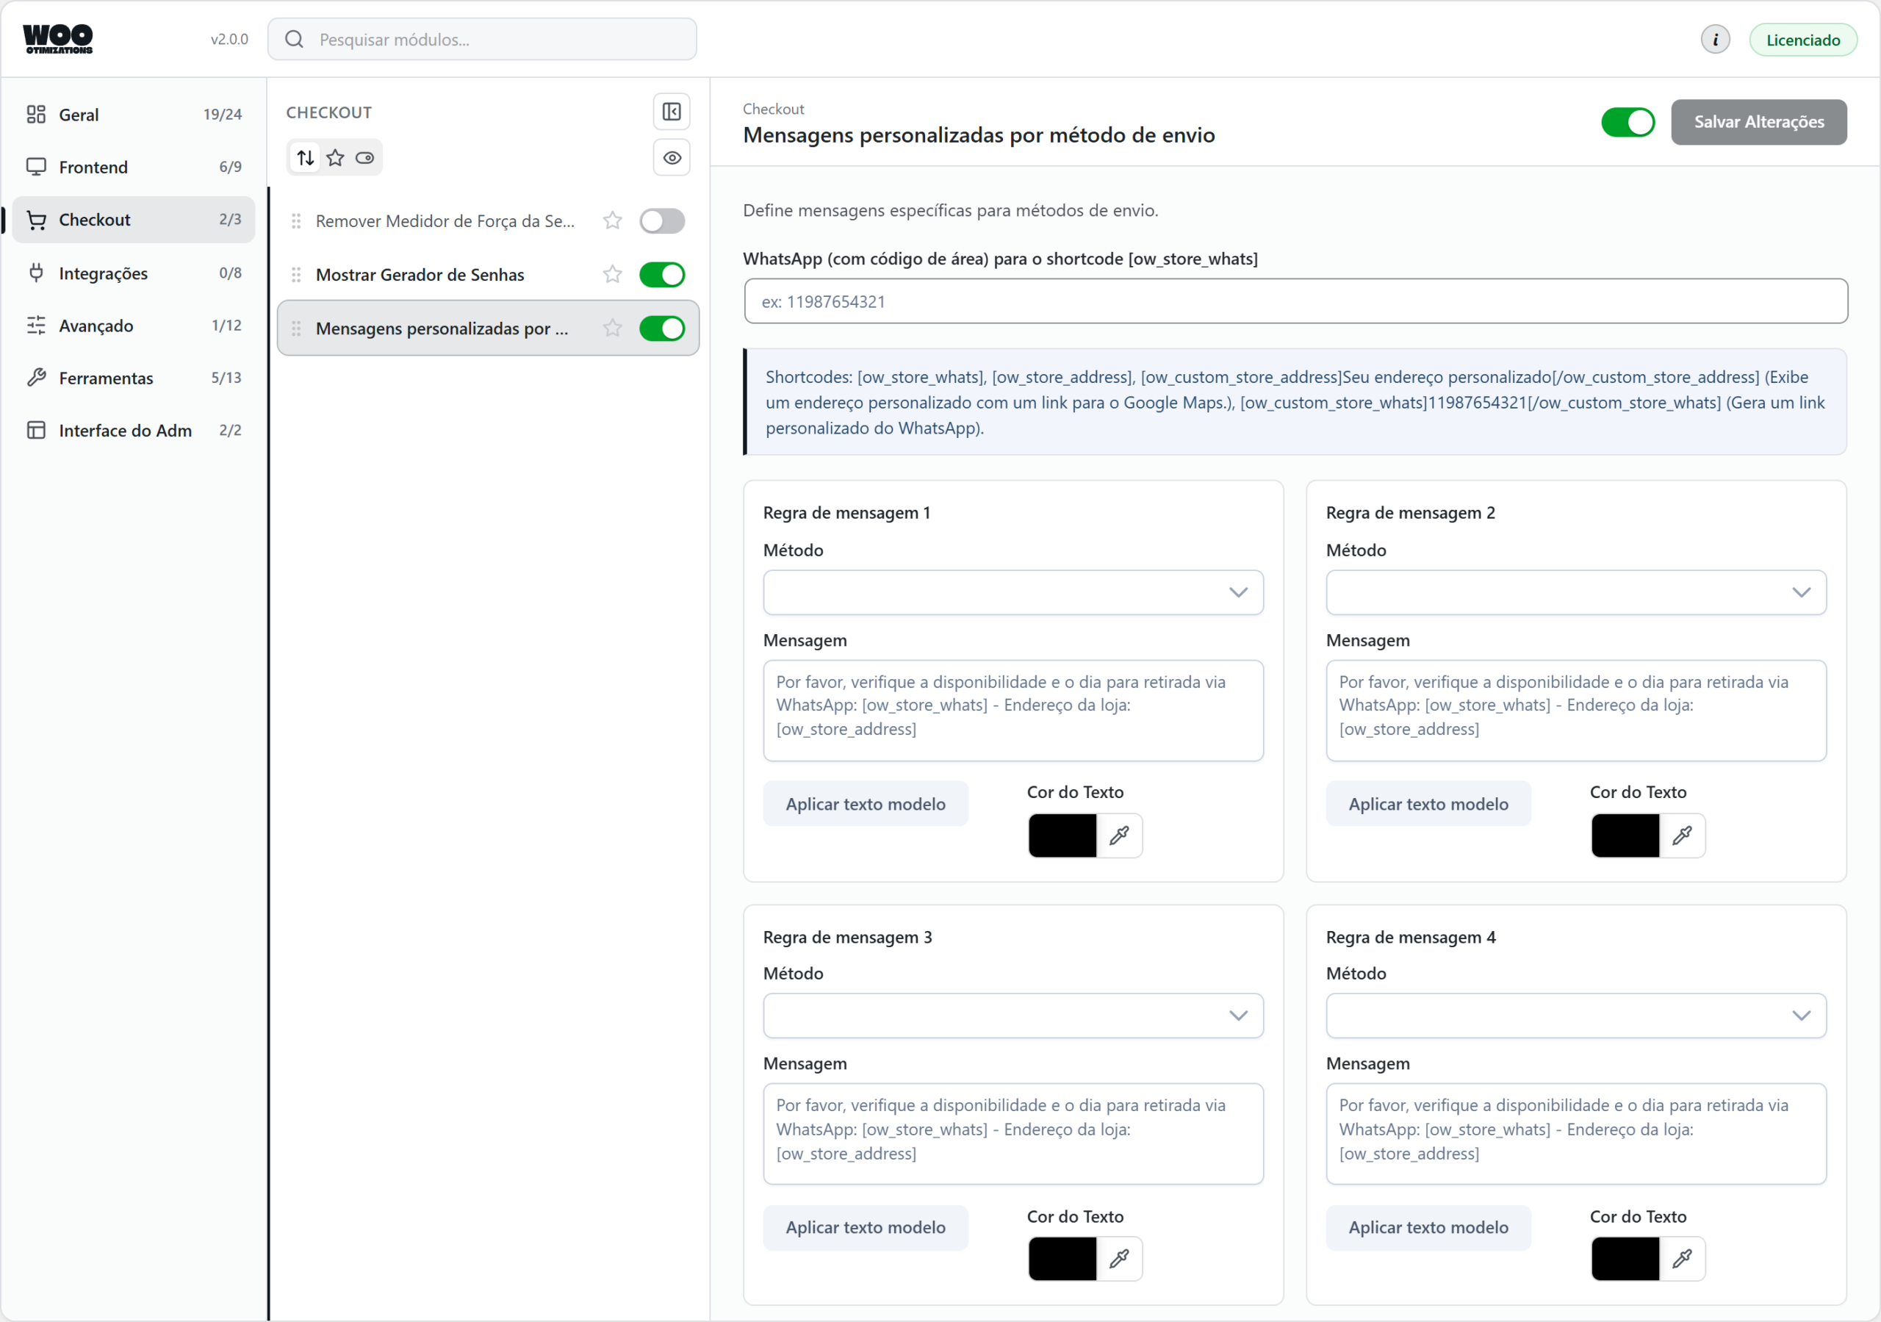
Task: Click Mensagem textarea in Regra de mensagem 3
Action: (1013, 1133)
